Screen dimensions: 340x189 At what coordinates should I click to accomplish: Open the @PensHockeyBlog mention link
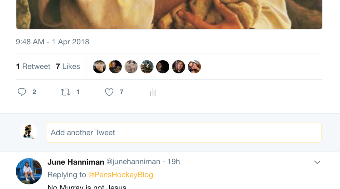121,175
